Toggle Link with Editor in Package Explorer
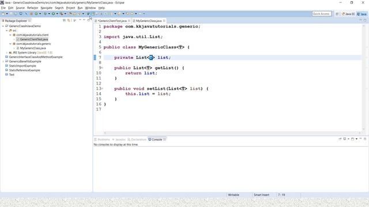Screen dimensions: 369x207 point(69,21)
